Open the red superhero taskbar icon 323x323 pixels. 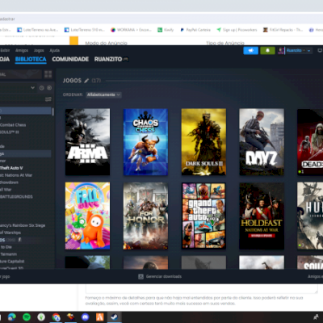pos(70,317)
